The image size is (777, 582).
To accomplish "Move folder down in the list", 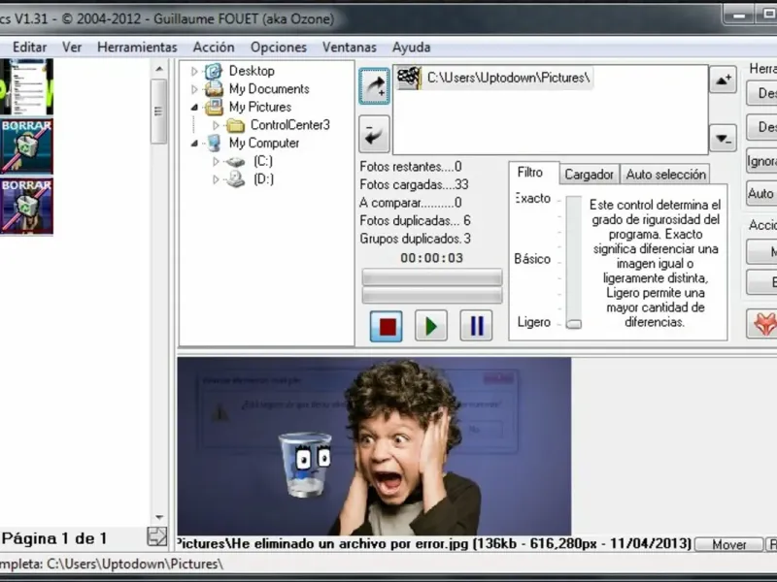I will point(723,138).
